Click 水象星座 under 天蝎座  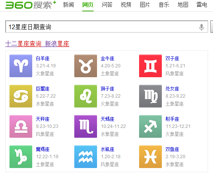(110, 134)
